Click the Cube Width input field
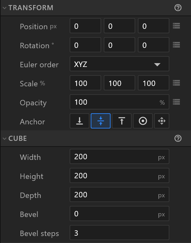191x243 pixels. point(119,156)
